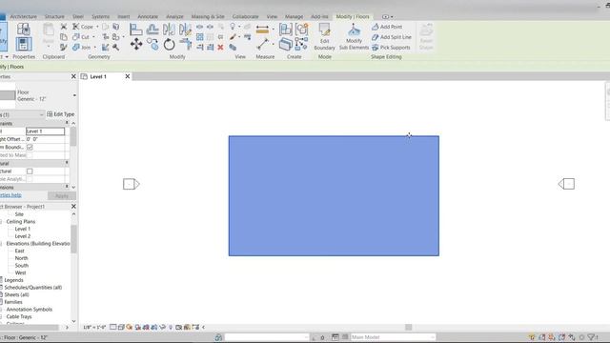Click the Type Properties icon
The height and width of the screenshot is (343, 610).
23,30
